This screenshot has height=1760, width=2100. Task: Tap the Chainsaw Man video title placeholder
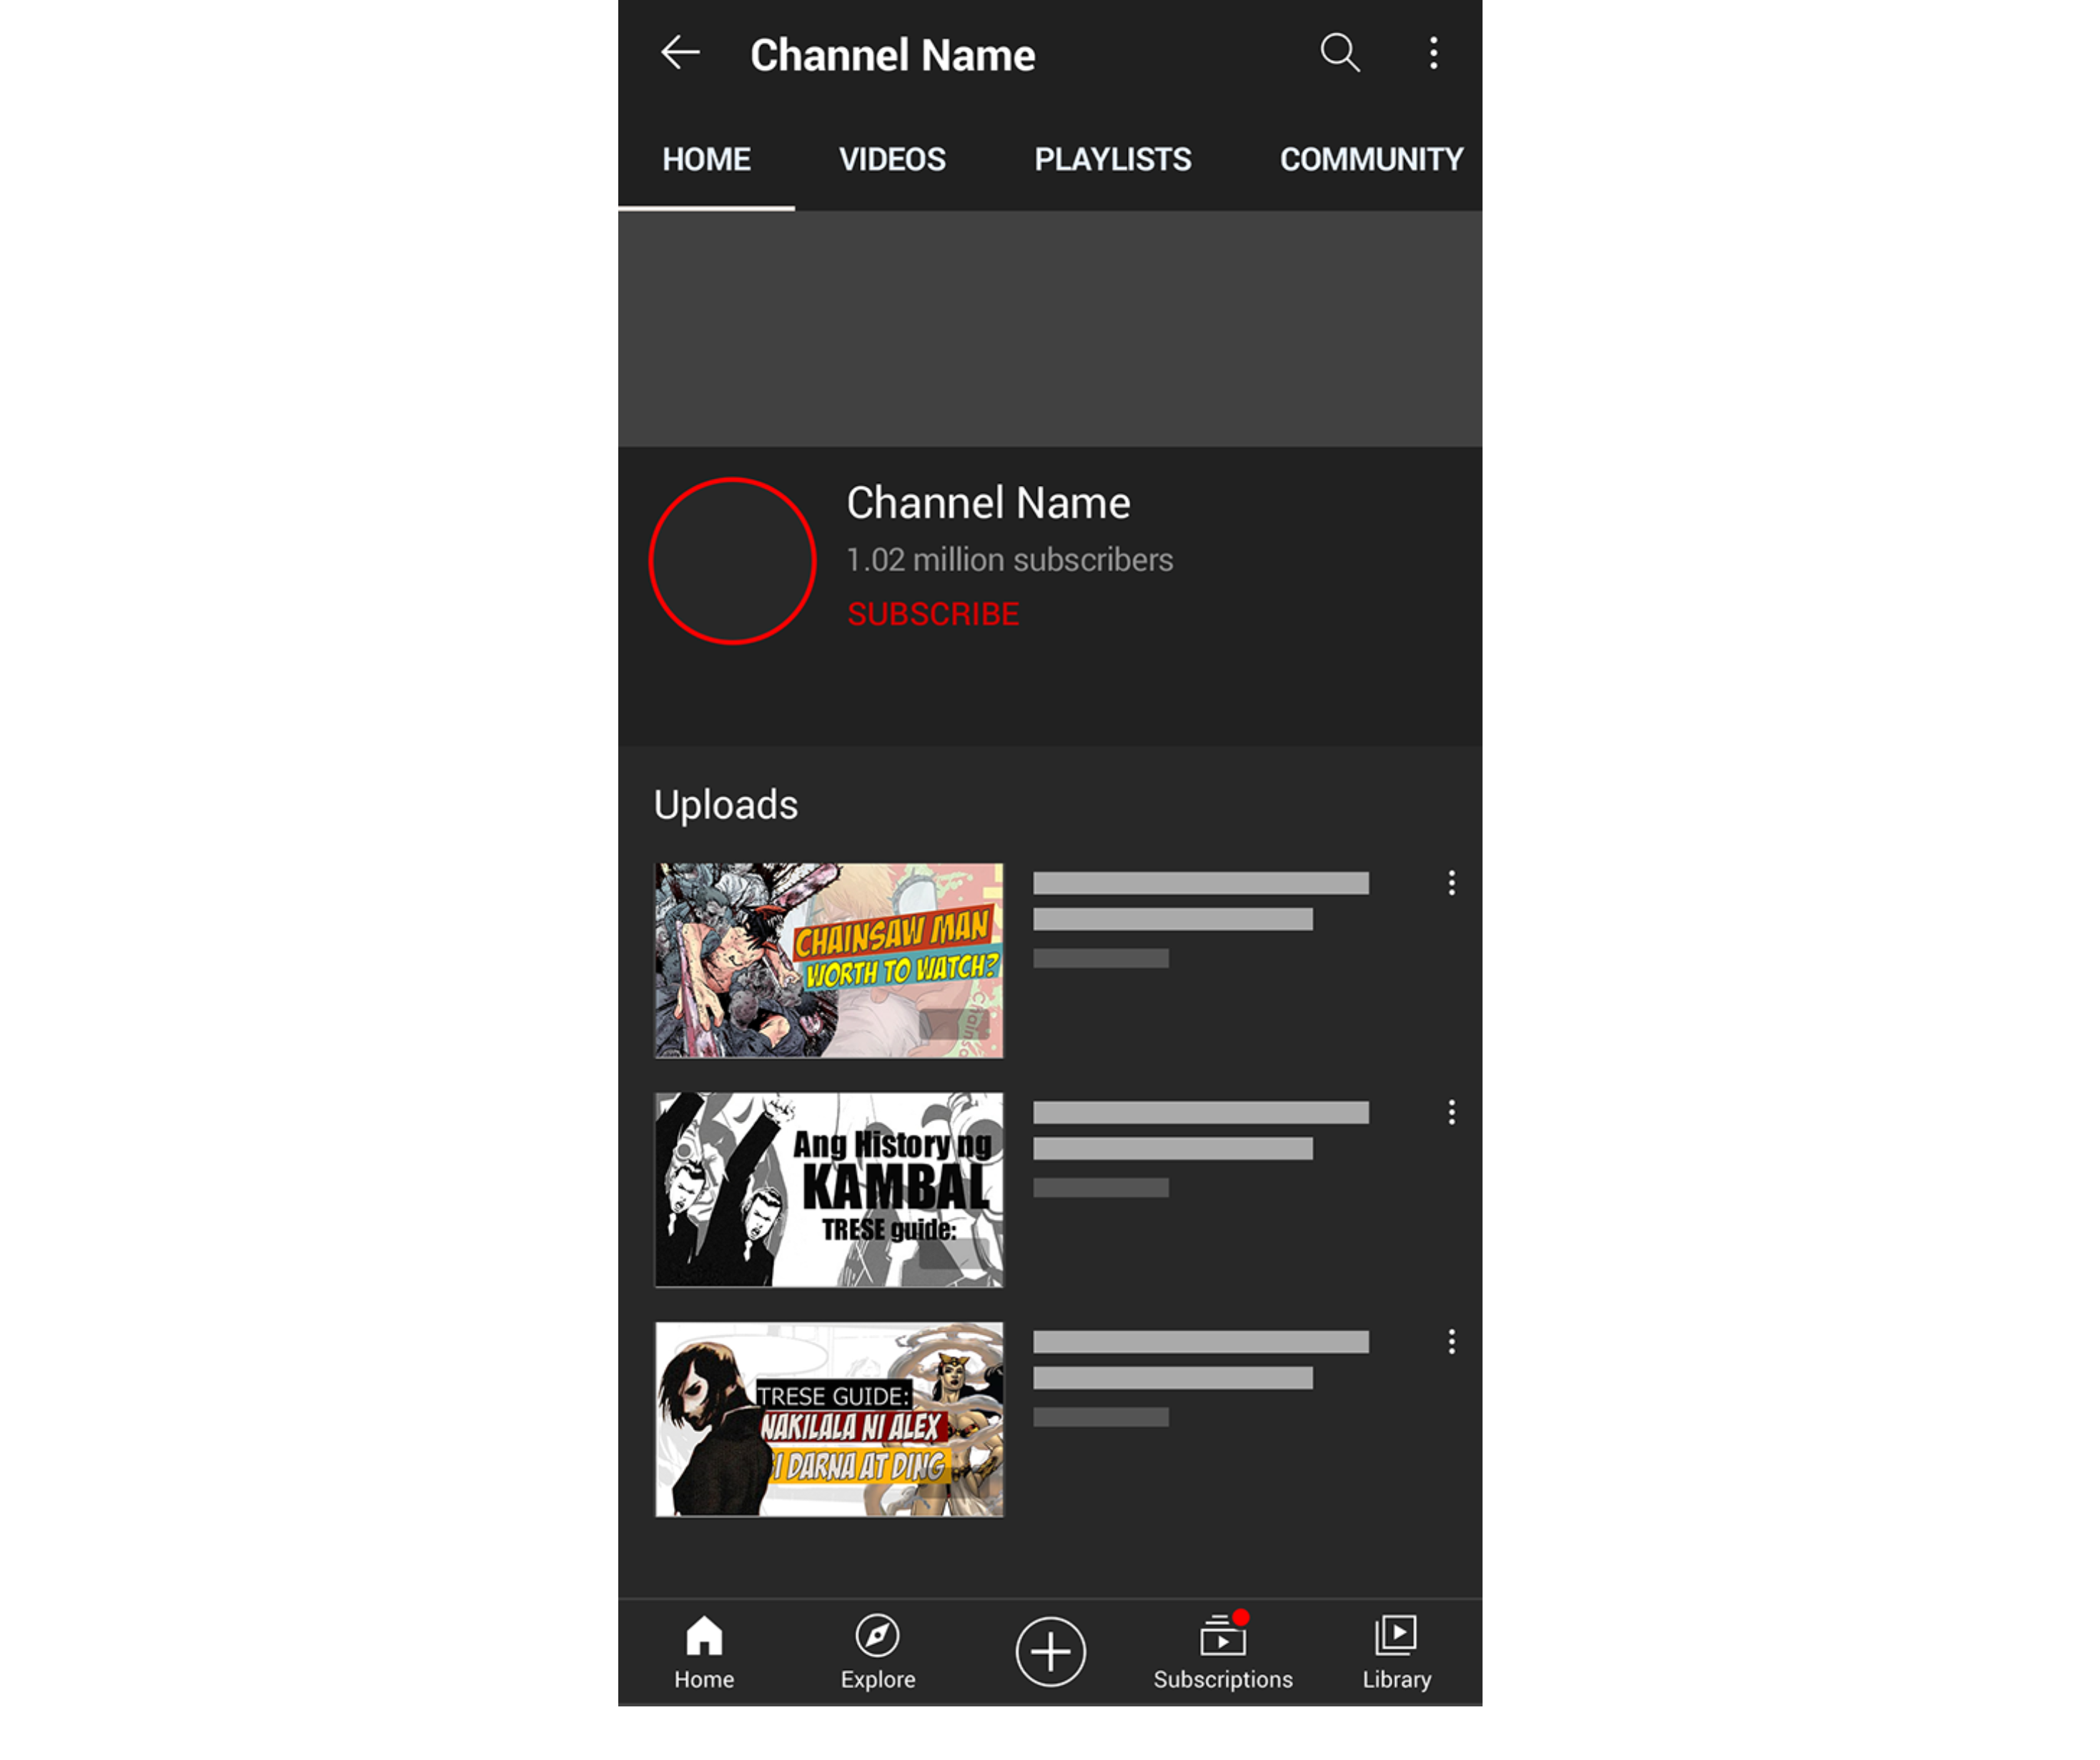[1201, 901]
